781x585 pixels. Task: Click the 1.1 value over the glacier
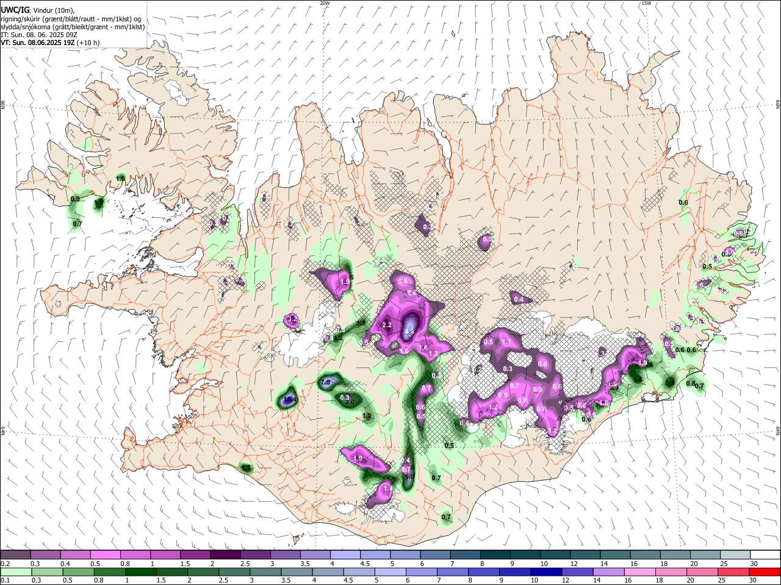(506, 342)
